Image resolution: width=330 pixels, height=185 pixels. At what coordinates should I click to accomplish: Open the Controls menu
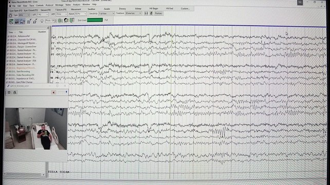[x=40, y=5]
